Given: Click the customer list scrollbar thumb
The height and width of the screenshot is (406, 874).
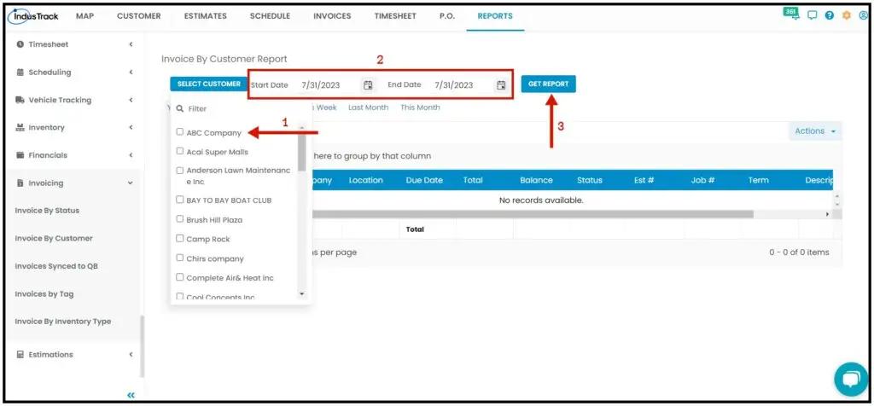Looking at the screenshot, I should coord(301,152).
